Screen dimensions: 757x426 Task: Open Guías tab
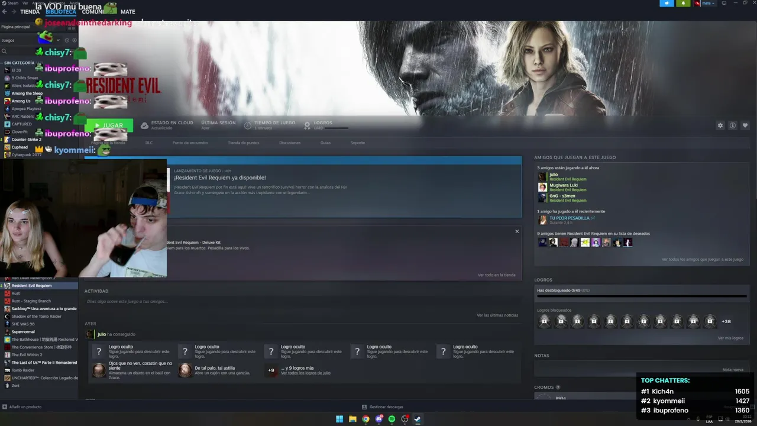tap(325, 143)
